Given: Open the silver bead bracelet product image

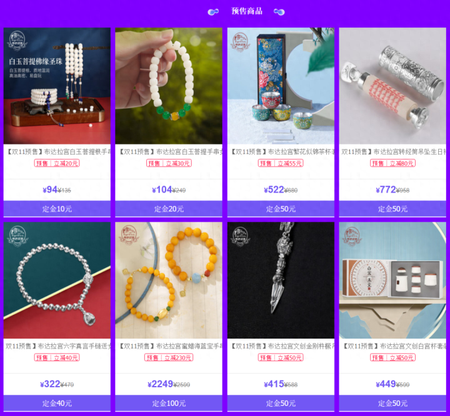Looking at the screenshot, I should tap(57, 280).
